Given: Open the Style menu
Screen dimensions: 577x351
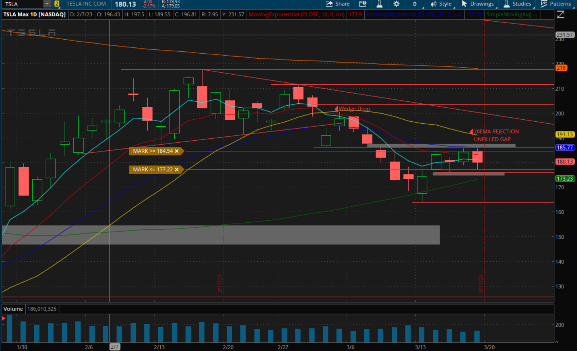Looking at the screenshot, I should pos(441,4).
